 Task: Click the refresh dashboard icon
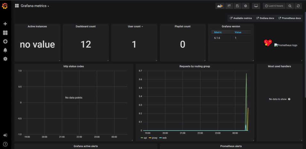pyautogui.click(x=298, y=6)
